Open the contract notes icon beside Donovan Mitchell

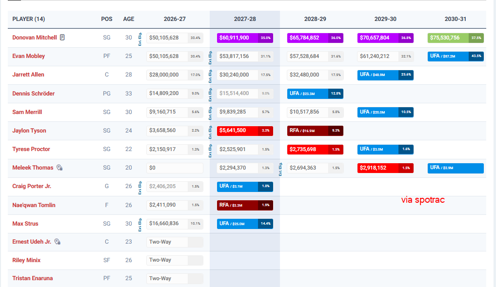pyautogui.click(x=62, y=38)
